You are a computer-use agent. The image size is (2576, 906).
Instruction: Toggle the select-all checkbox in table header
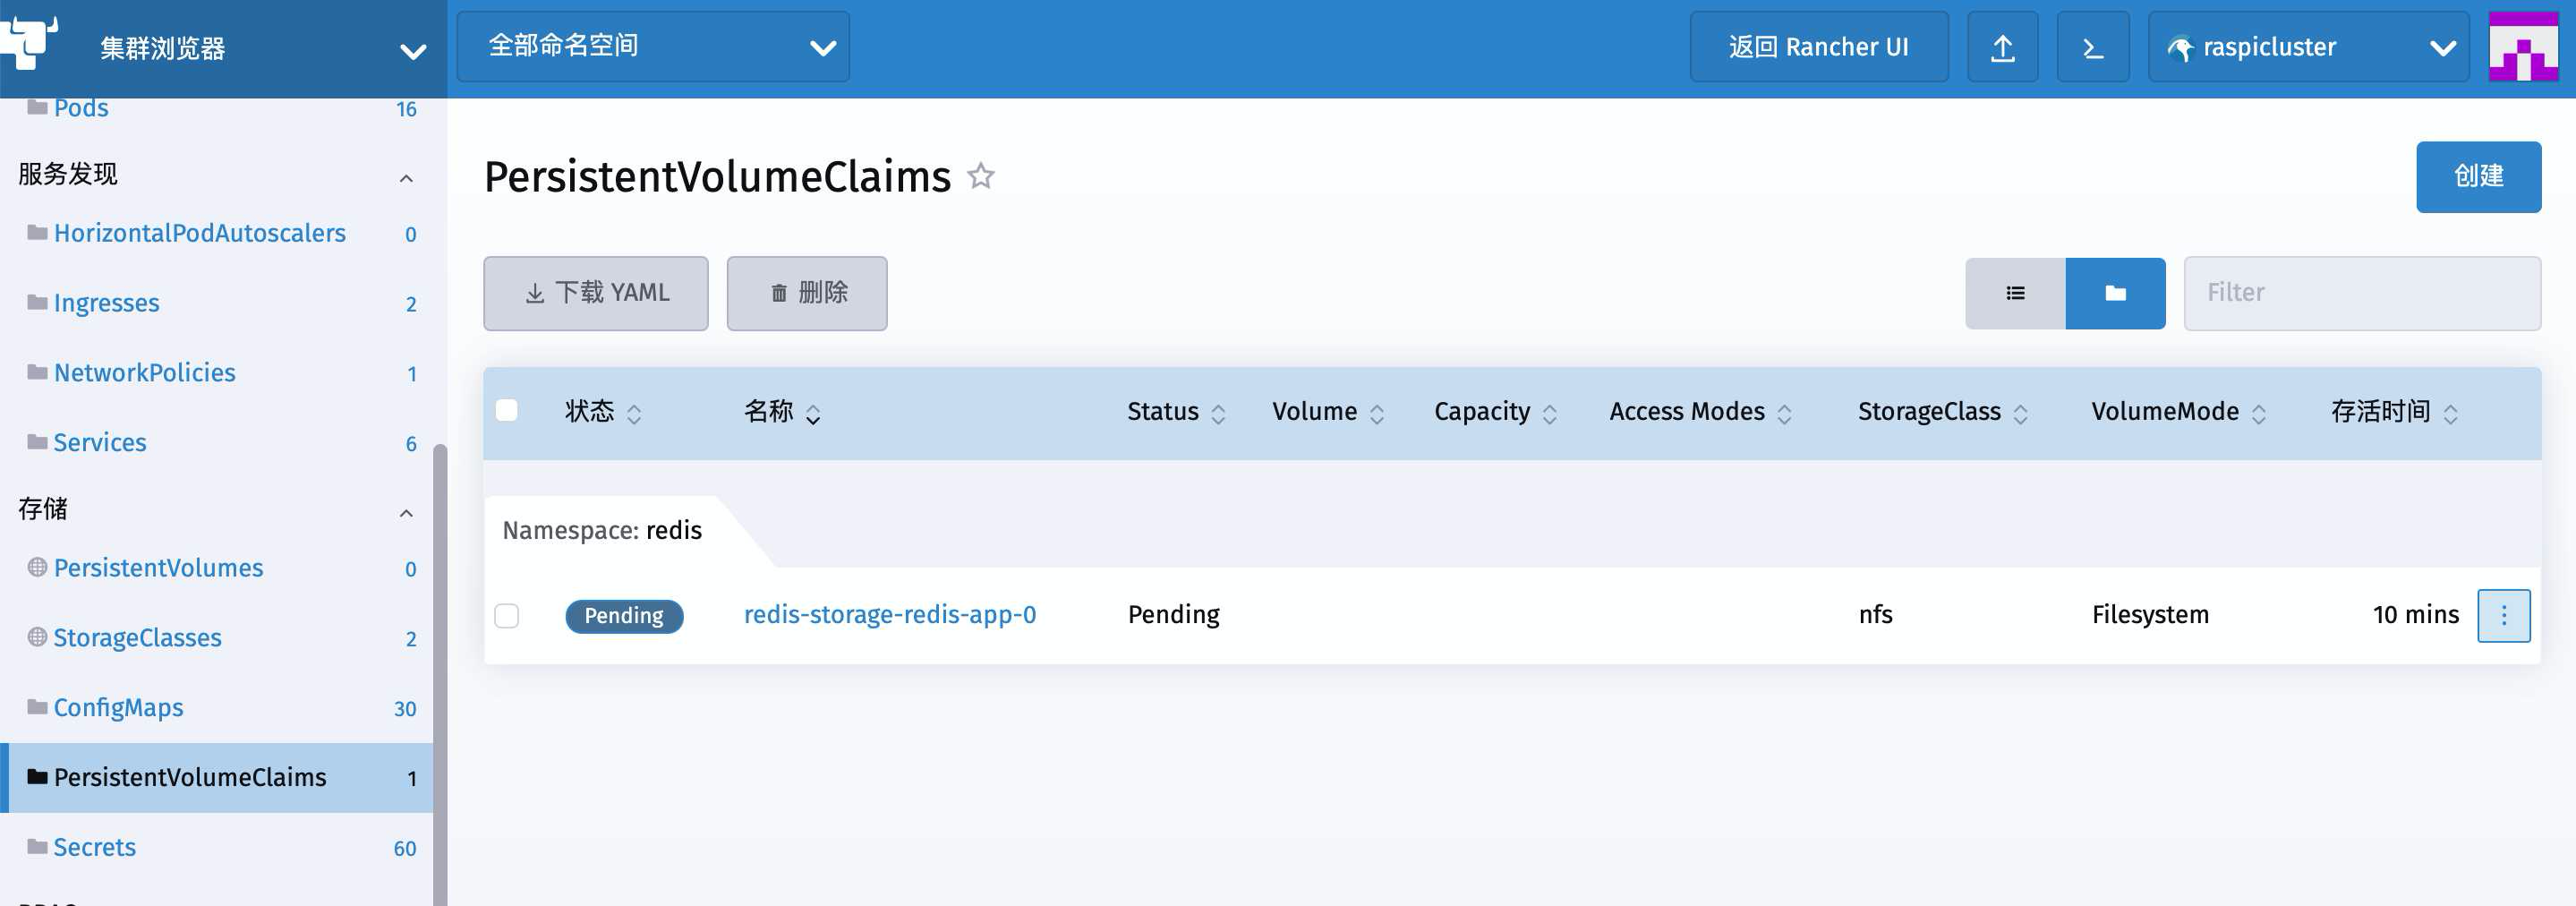pos(507,410)
